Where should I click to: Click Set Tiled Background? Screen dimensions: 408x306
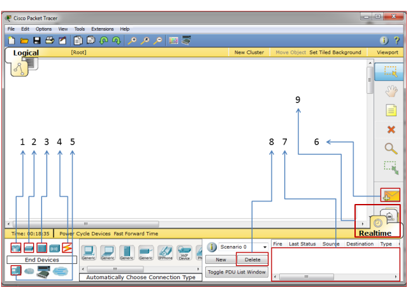click(x=335, y=52)
